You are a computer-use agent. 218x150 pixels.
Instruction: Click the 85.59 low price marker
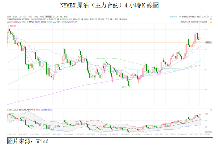click(x=124, y=87)
